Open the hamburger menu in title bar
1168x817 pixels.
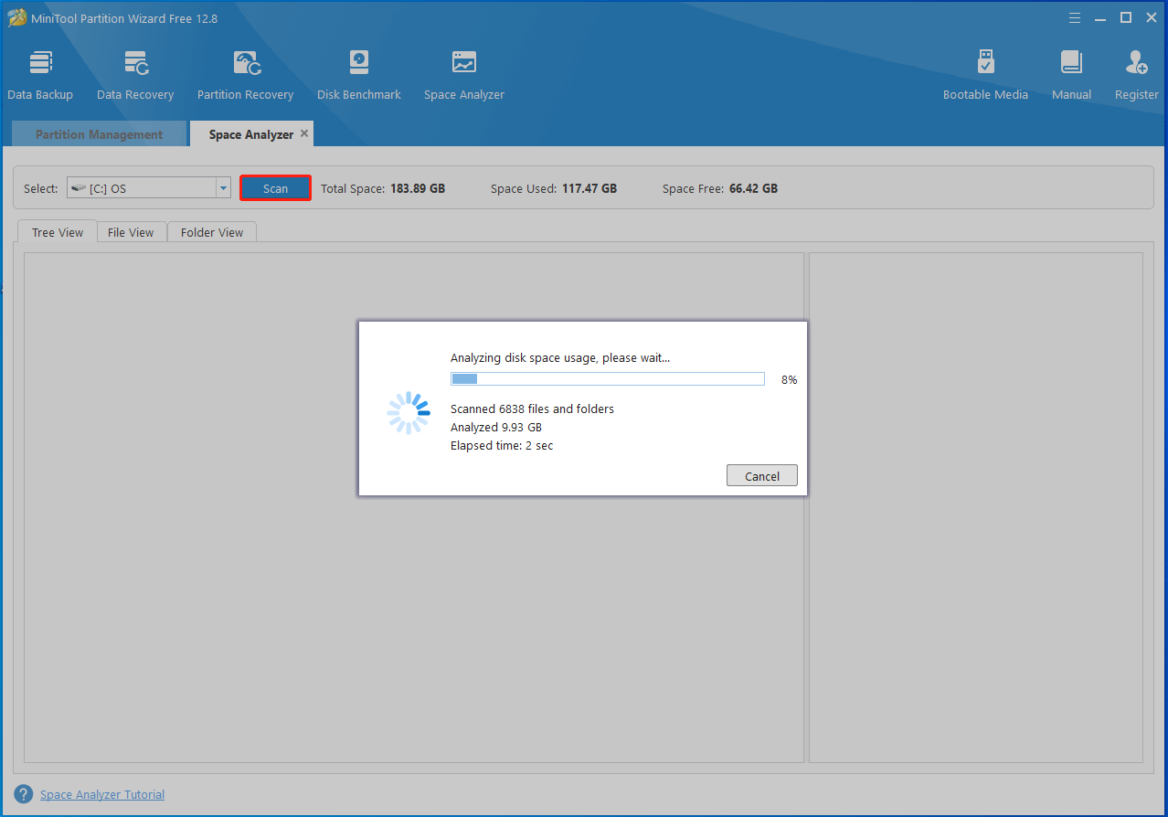click(1074, 17)
